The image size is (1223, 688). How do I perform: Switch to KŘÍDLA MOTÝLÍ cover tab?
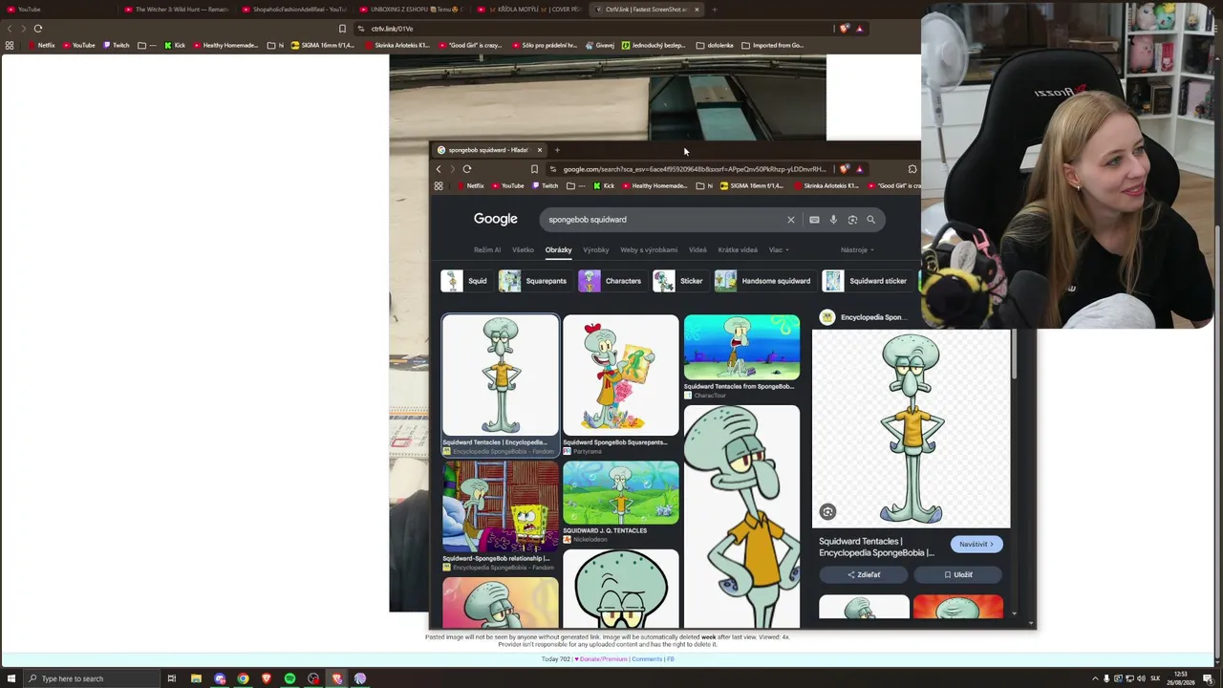[x=529, y=10]
